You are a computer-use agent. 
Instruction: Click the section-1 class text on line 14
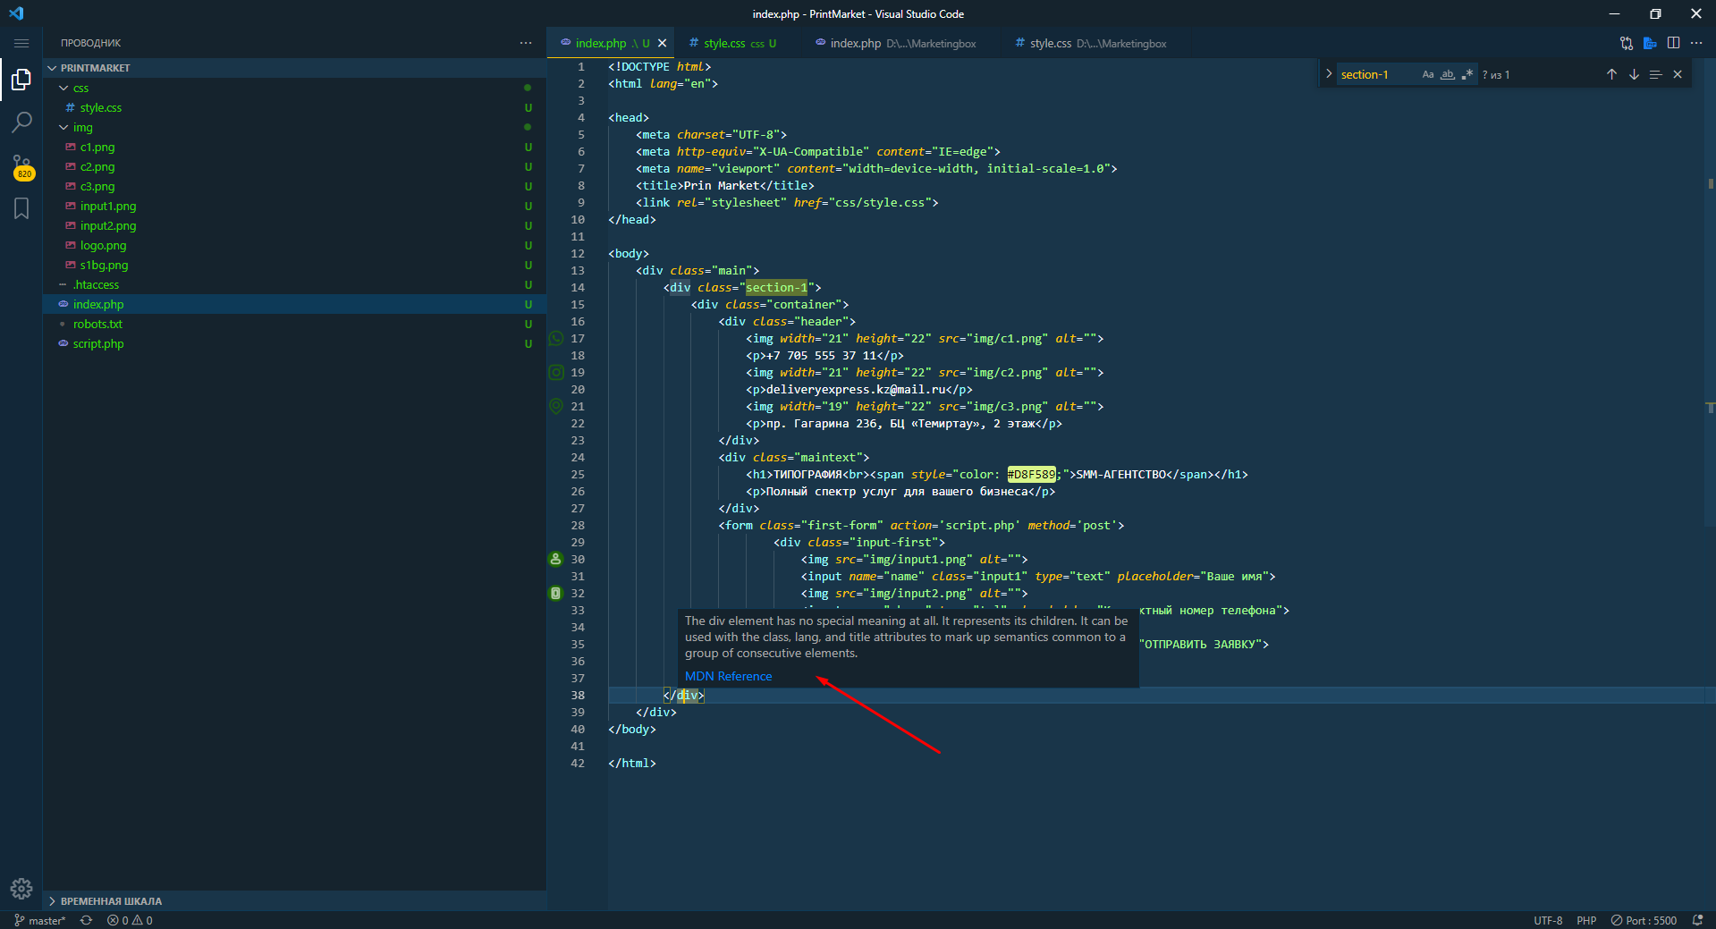click(776, 287)
